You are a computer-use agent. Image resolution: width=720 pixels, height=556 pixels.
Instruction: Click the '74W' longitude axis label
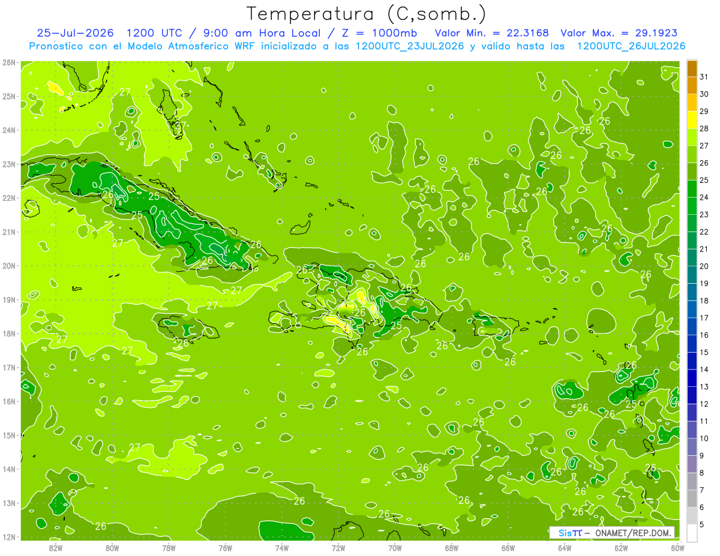click(x=282, y=548)
